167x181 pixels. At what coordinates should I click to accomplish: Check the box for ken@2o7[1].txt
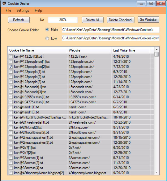point(11,148)
